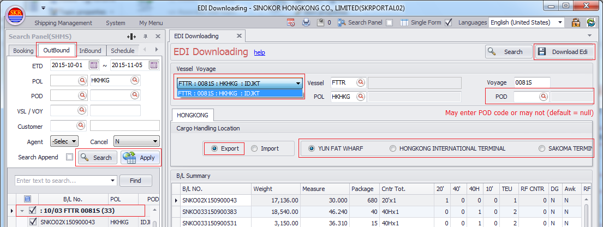
Task: Switch to the InBound tab
Action: point(91,51)
